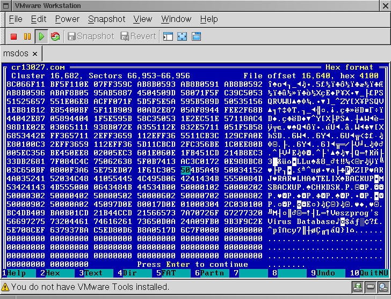Click the quick switch mode icon
This screenshot has width=391, height=299.
(196, 36)
